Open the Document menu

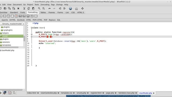click(x=17, y=5)
